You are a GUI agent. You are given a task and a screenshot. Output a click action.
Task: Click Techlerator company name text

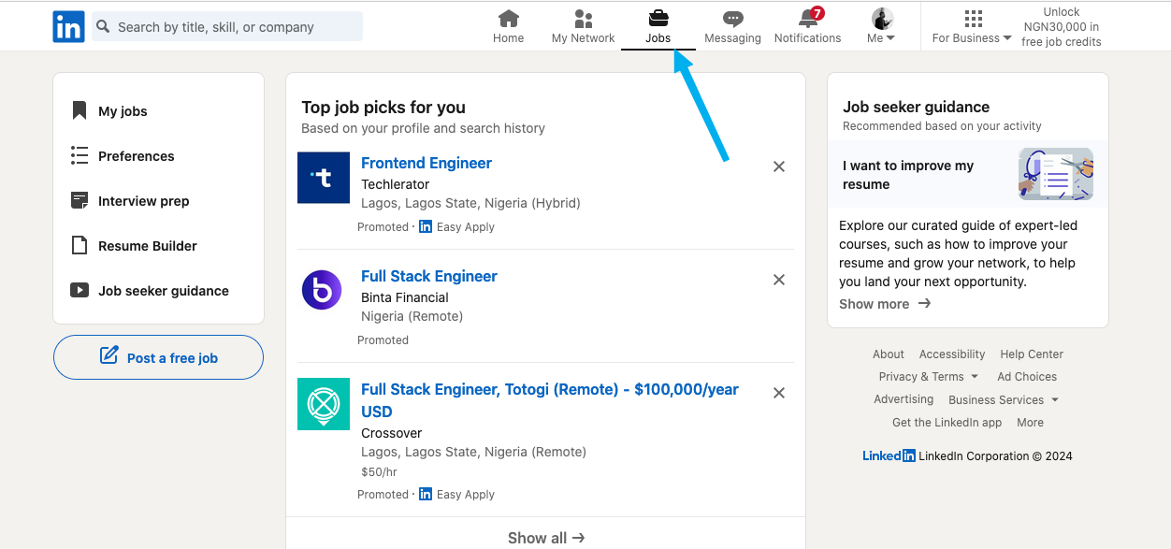click(396, 184)
